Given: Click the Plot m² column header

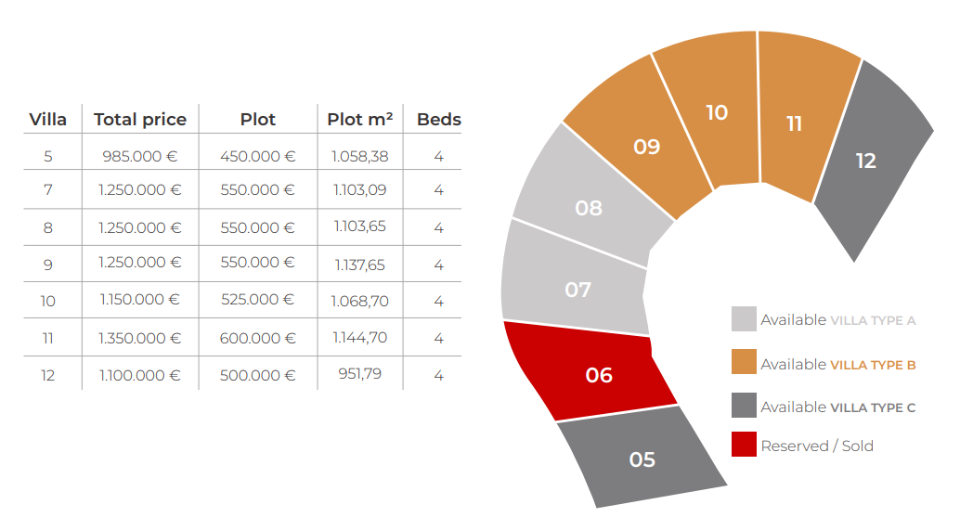Looking at the screenshot, I should click(x=359, y=119).
